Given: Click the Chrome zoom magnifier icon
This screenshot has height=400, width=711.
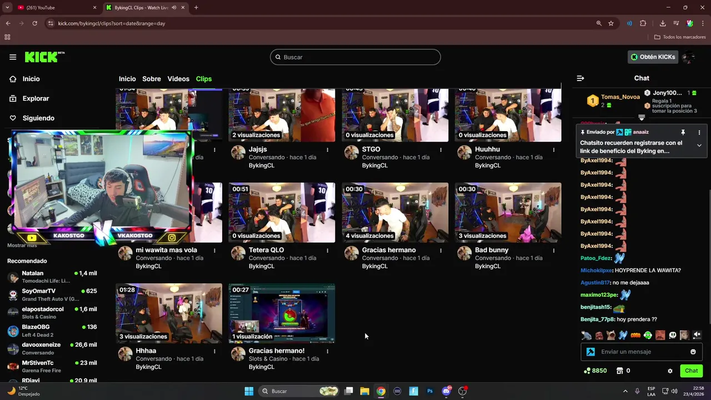Looking at the screenshot, I should [x=599, y=23].
